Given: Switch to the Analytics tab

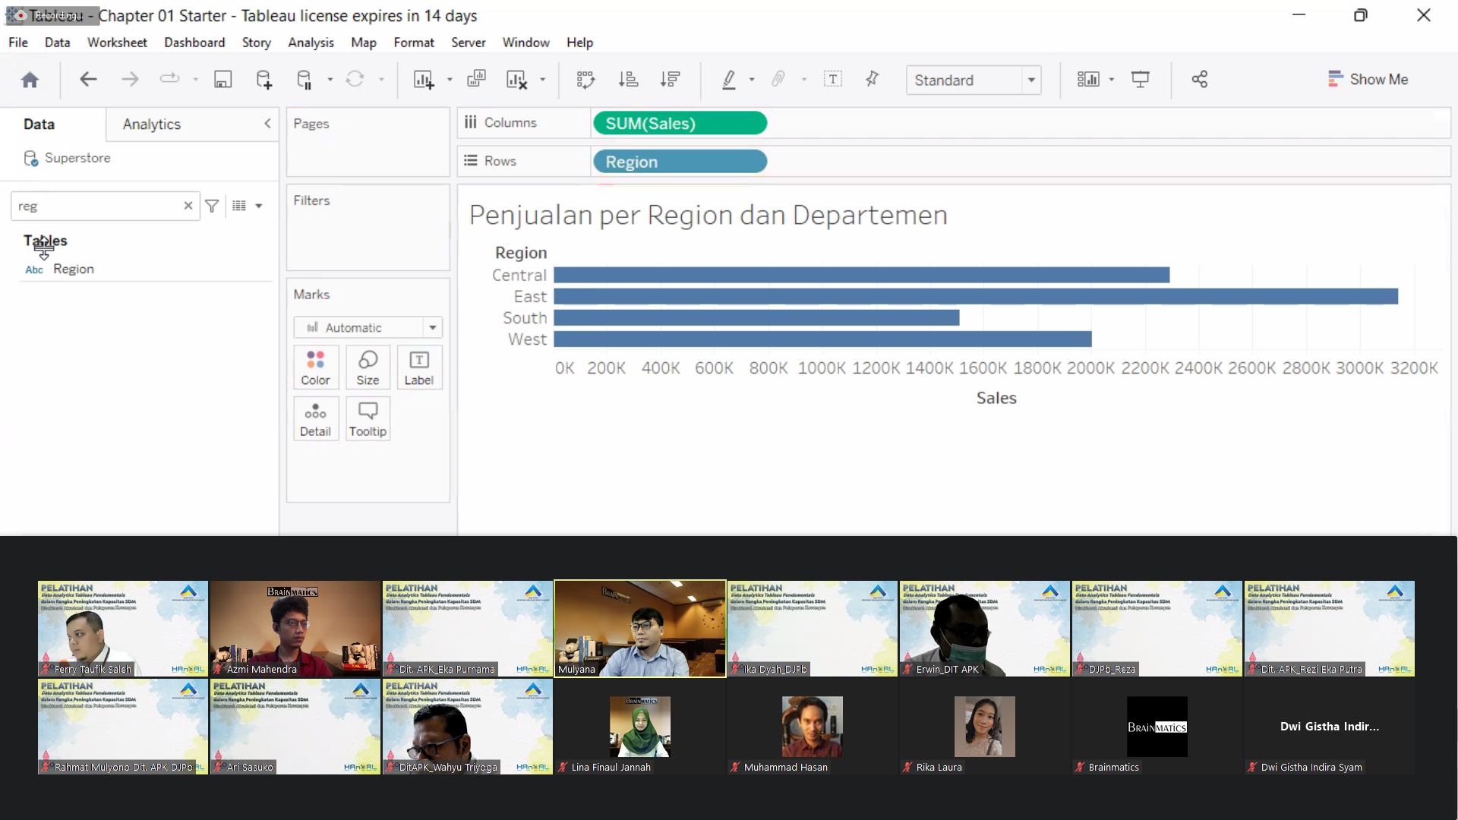Looking at the screenshot, I should 152,124.
